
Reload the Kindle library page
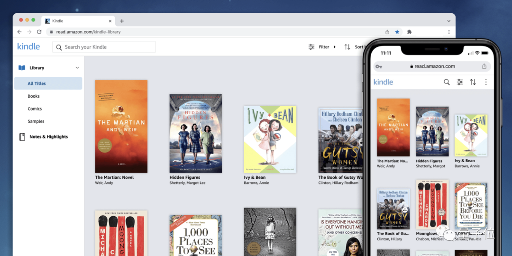pyautogui.click(x=39, y=32)
